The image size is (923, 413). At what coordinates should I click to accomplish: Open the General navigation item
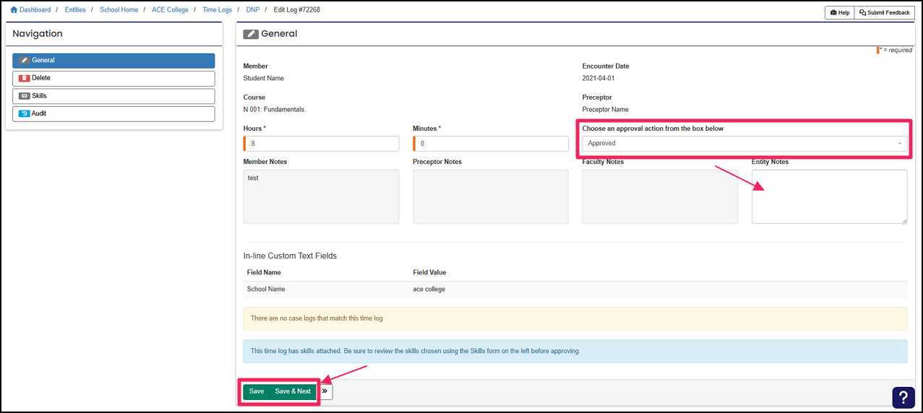(x=113, y=61)
